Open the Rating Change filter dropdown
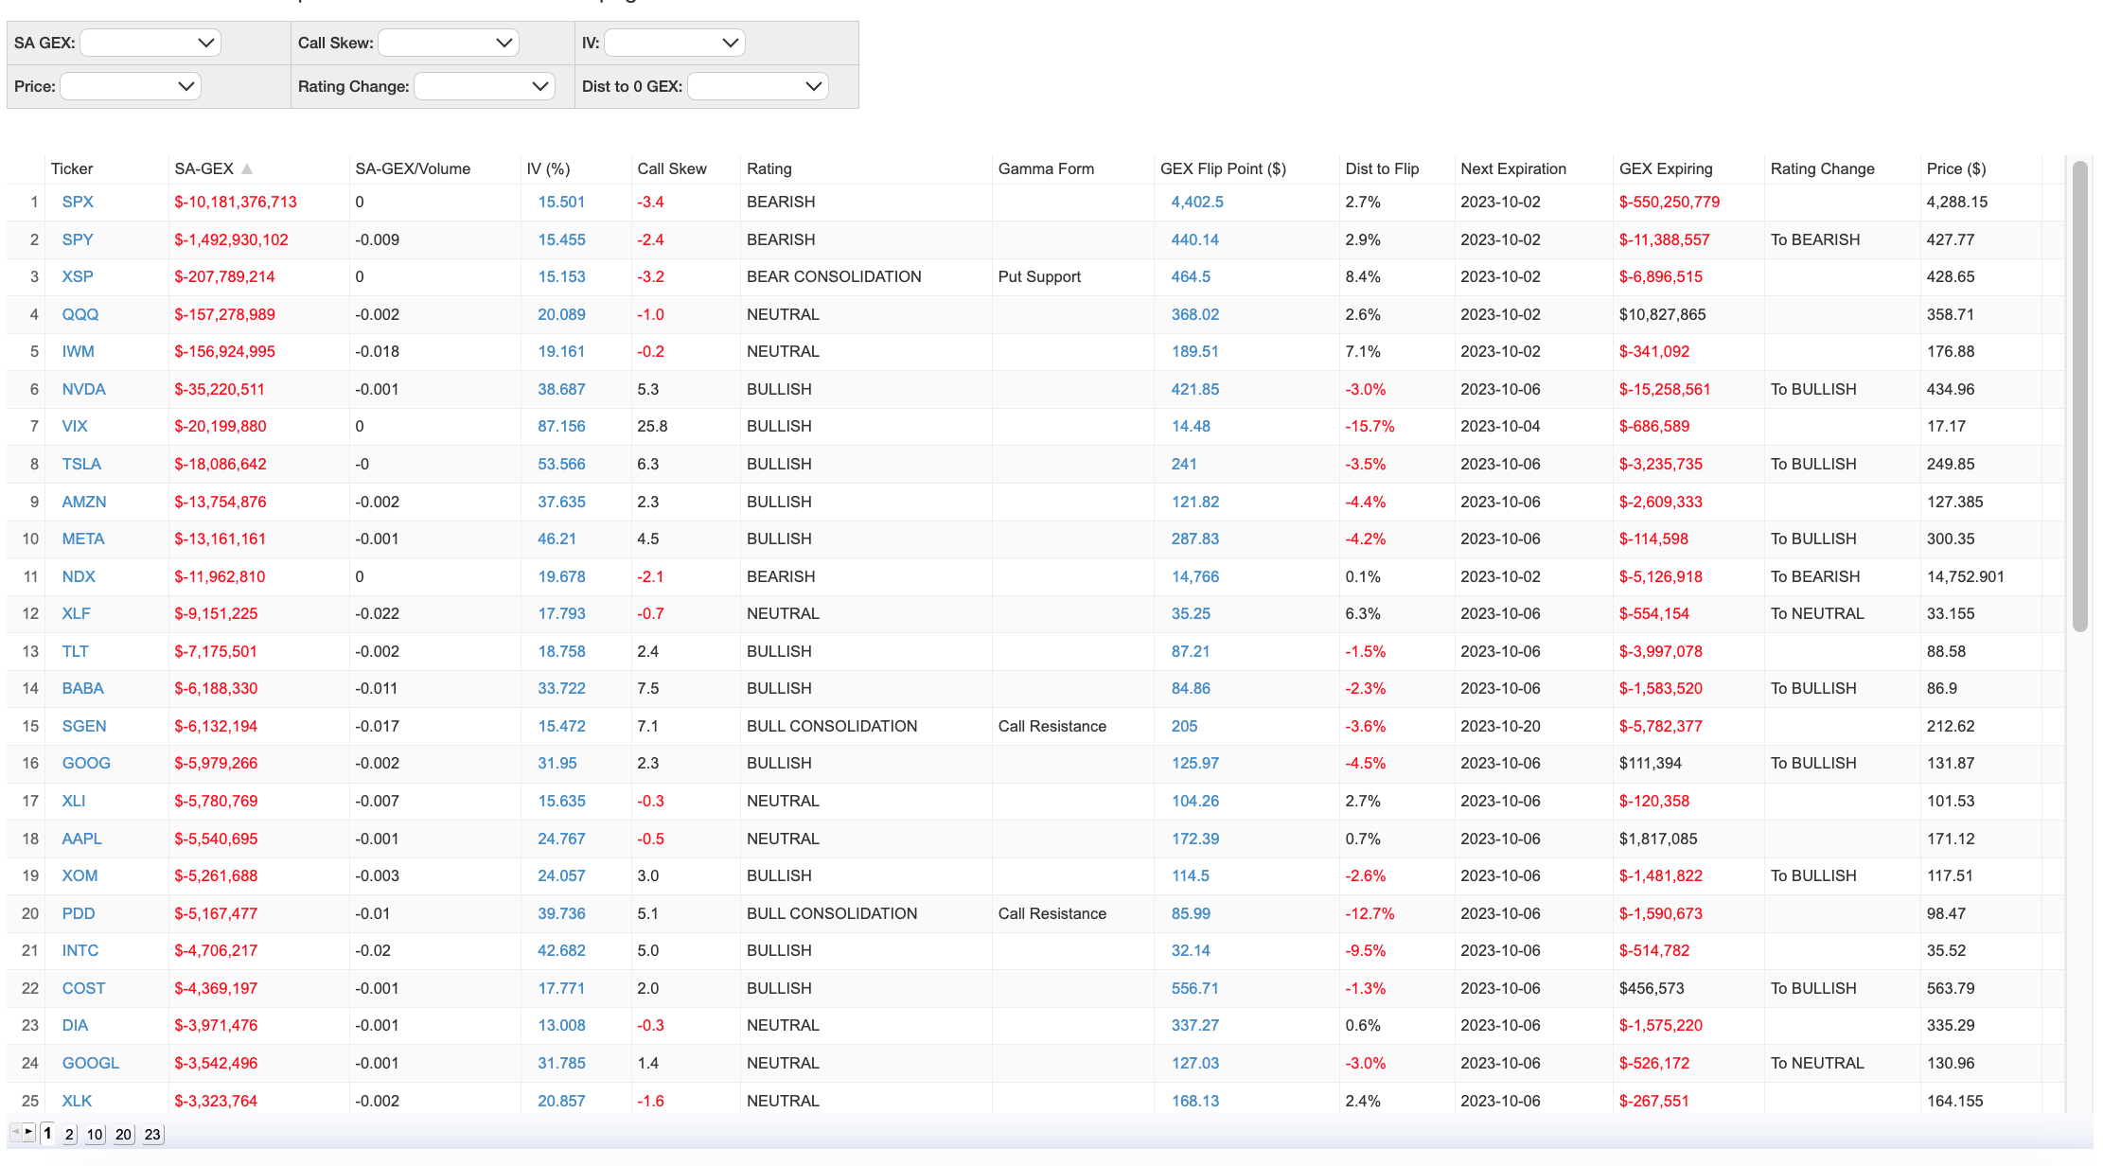2103x1166 pixels. pyautogui.click(x=485, y=86)
